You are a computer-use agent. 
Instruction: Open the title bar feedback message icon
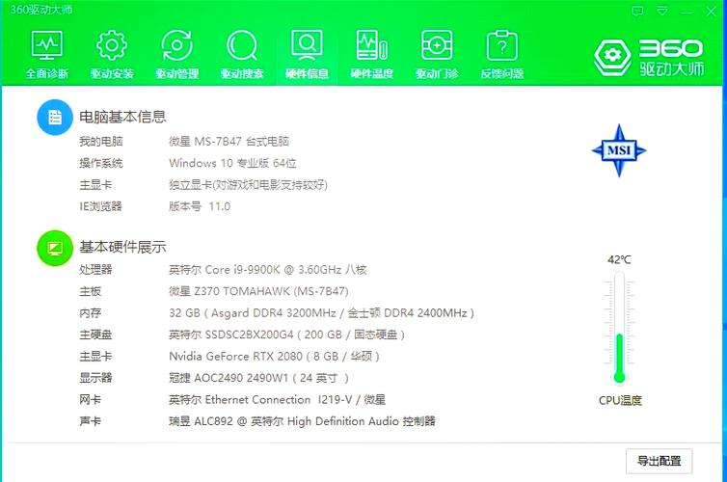click(x=637, y=11)
